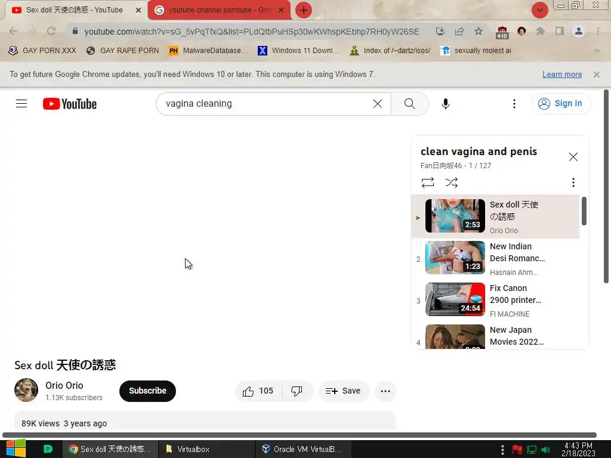The width and height of the screenshot is (611, 458).
Task: Play playlist item 2 by Hasnain Ahm
Action: point(495,259)
